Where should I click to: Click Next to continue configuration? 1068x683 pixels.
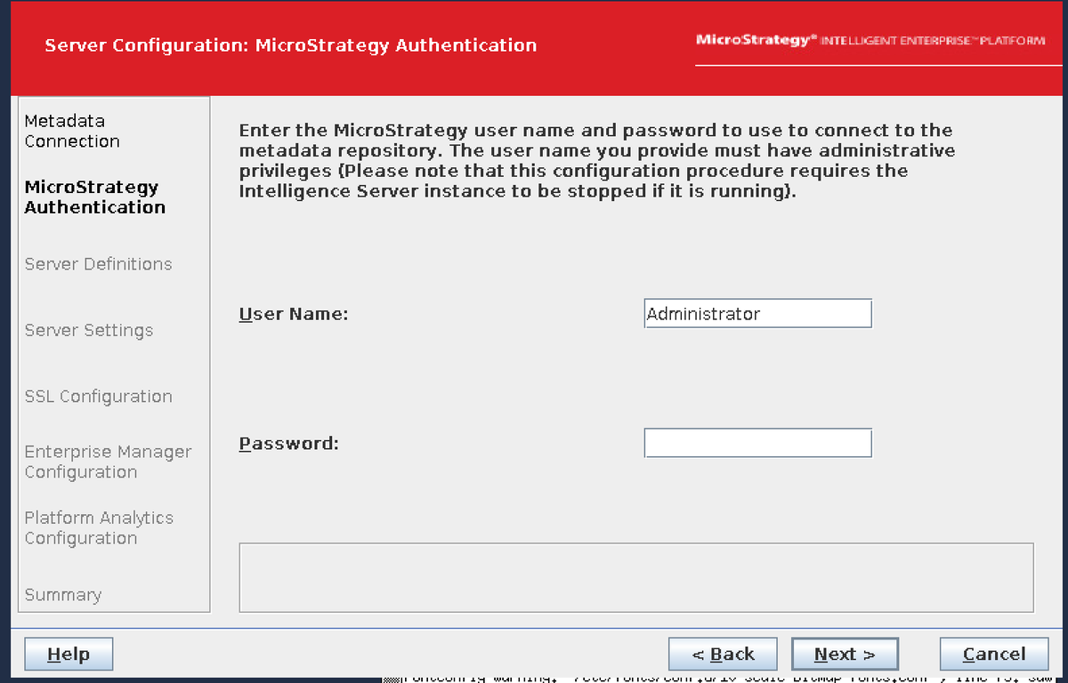tap(844, 654)
